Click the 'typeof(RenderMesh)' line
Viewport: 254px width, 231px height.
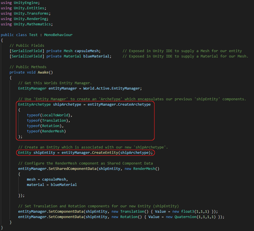(46, 131)
